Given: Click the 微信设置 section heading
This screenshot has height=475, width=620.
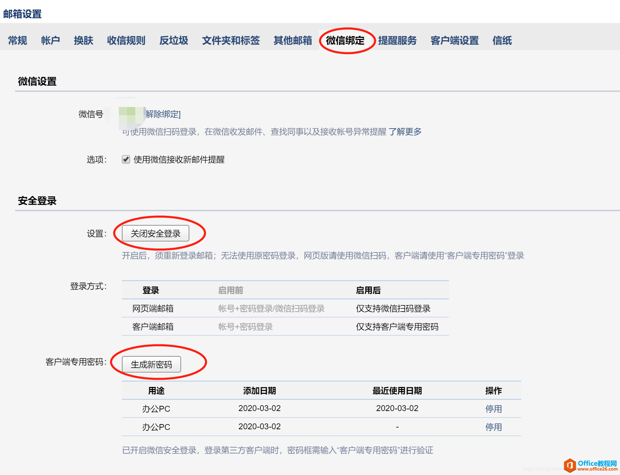Looking at the screenshot, I should click(x=37, y=82).
